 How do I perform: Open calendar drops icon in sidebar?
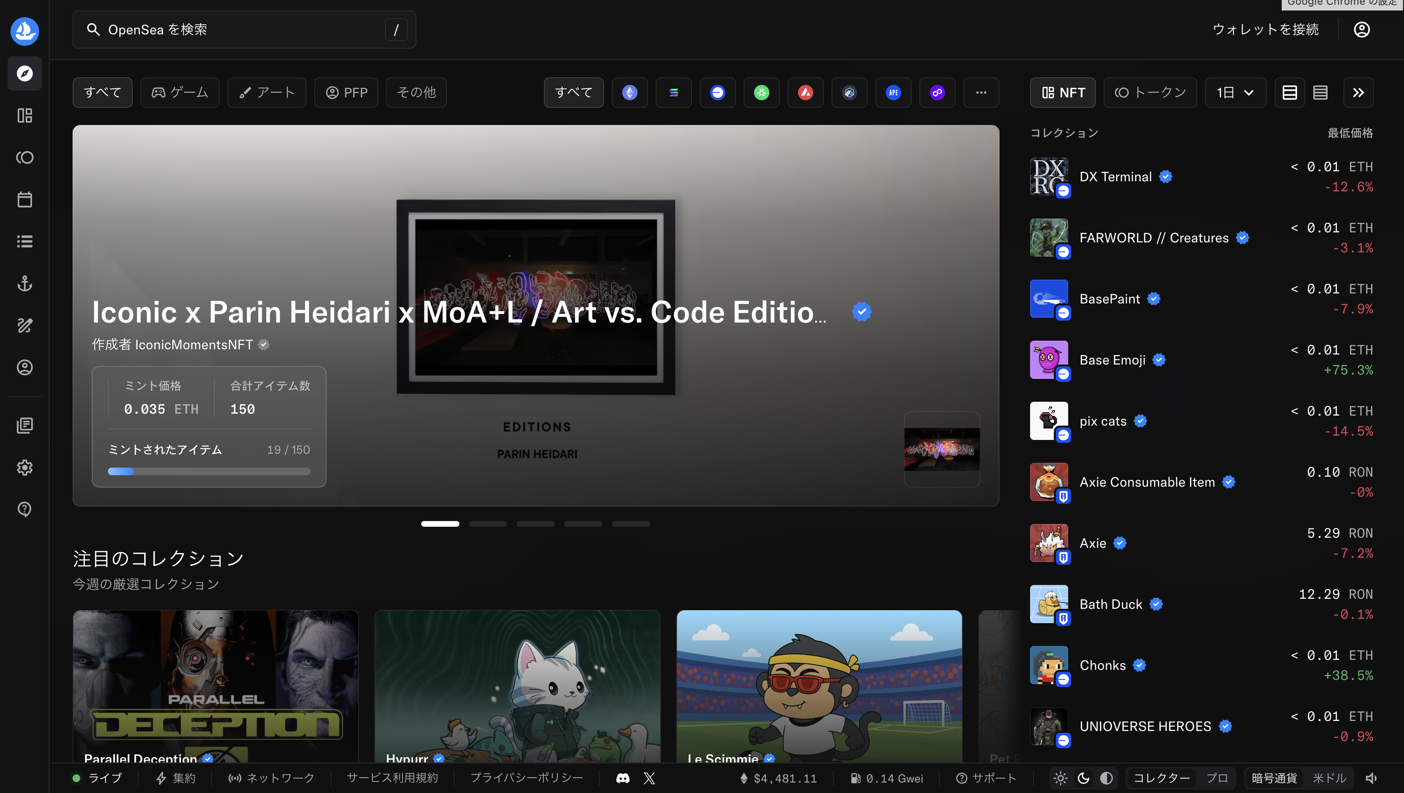pyautogui.click(x=24, y=199)
